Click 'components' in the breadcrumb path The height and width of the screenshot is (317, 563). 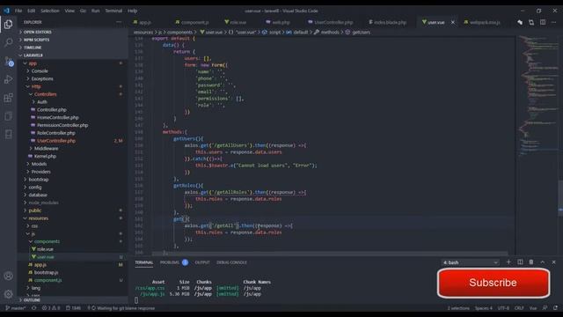(x=179, y=32)
